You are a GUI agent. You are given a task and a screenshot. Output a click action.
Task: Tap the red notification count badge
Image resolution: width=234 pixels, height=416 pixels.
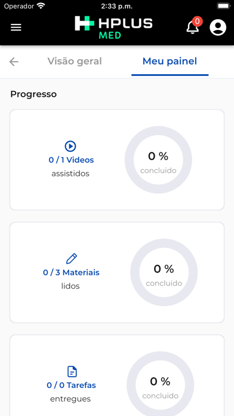197,22
